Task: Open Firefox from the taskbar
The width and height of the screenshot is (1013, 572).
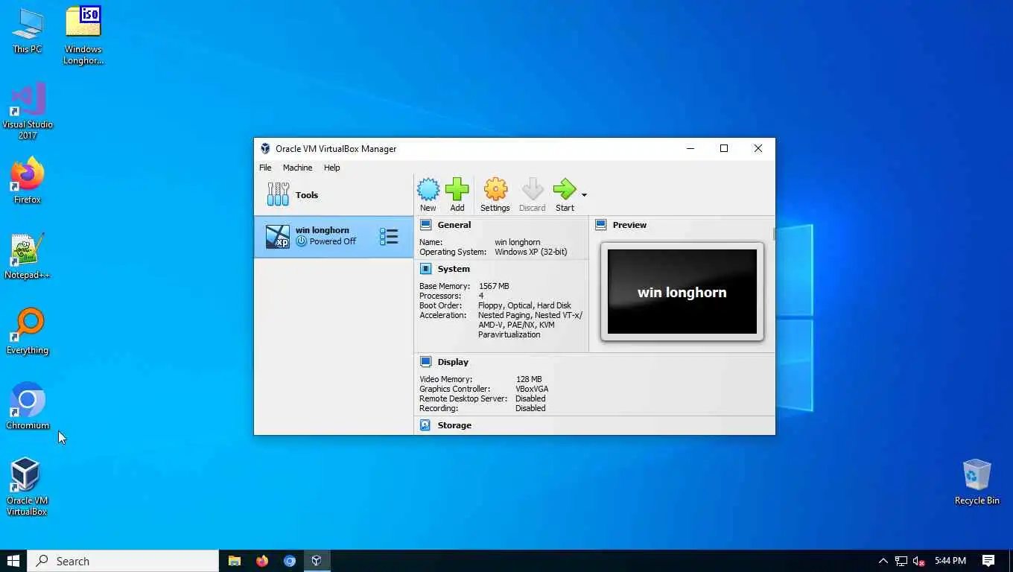Action: click(262, 561)
